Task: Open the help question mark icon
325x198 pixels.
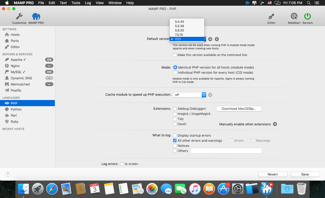Action: (x=8, y=174)
